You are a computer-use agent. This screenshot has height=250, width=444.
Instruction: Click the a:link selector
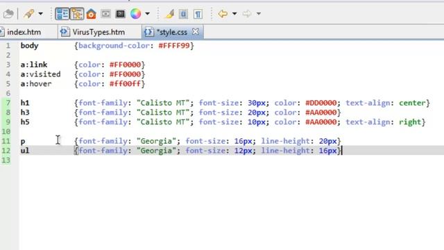(x=34, y=65)
